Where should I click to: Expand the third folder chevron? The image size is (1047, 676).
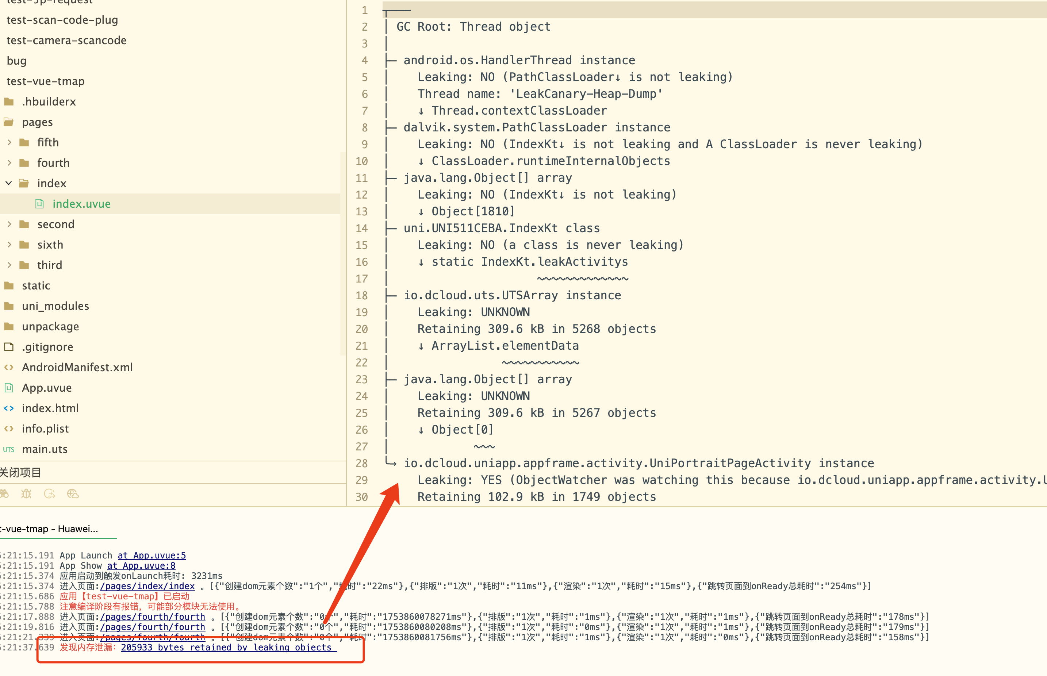pyautogui.click(x=9, y=265)
